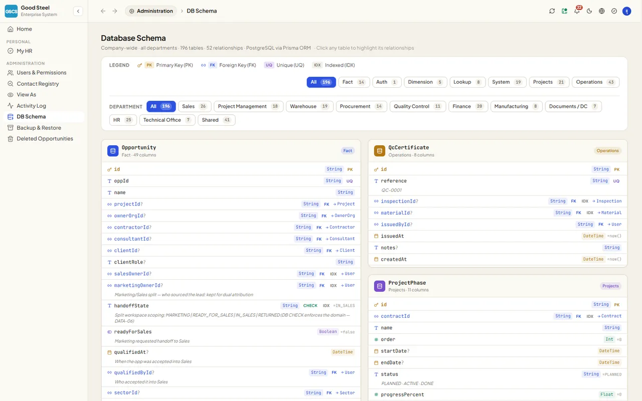Viewport: 642px width, 401px height.
Task: Click the refresh sync icon
Action: [x=552, y=11]
